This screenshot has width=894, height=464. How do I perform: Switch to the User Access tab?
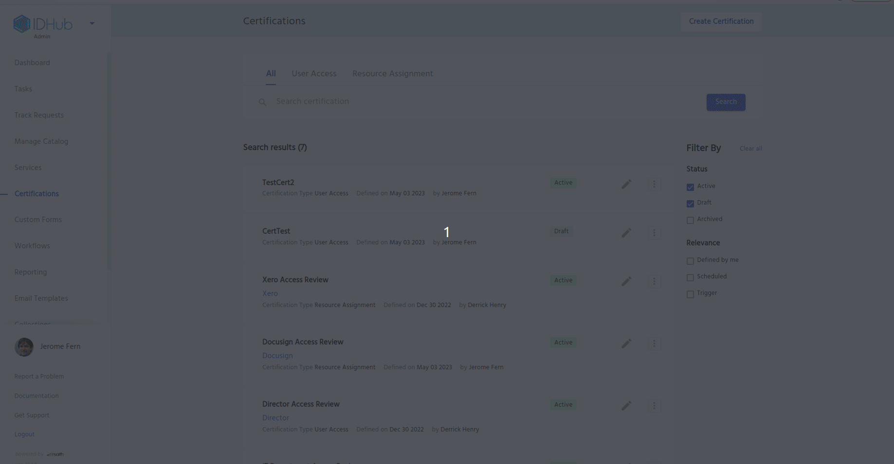(x=314, y=74)
